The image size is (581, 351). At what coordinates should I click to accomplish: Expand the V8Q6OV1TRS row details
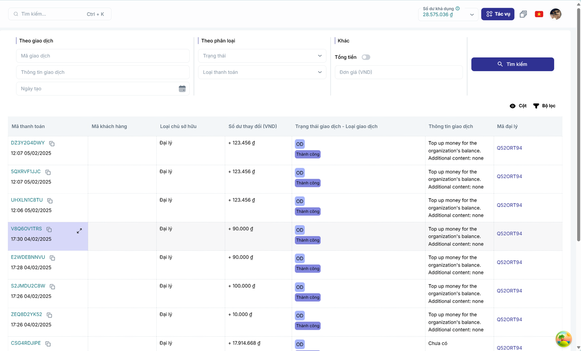pos(79,231)
